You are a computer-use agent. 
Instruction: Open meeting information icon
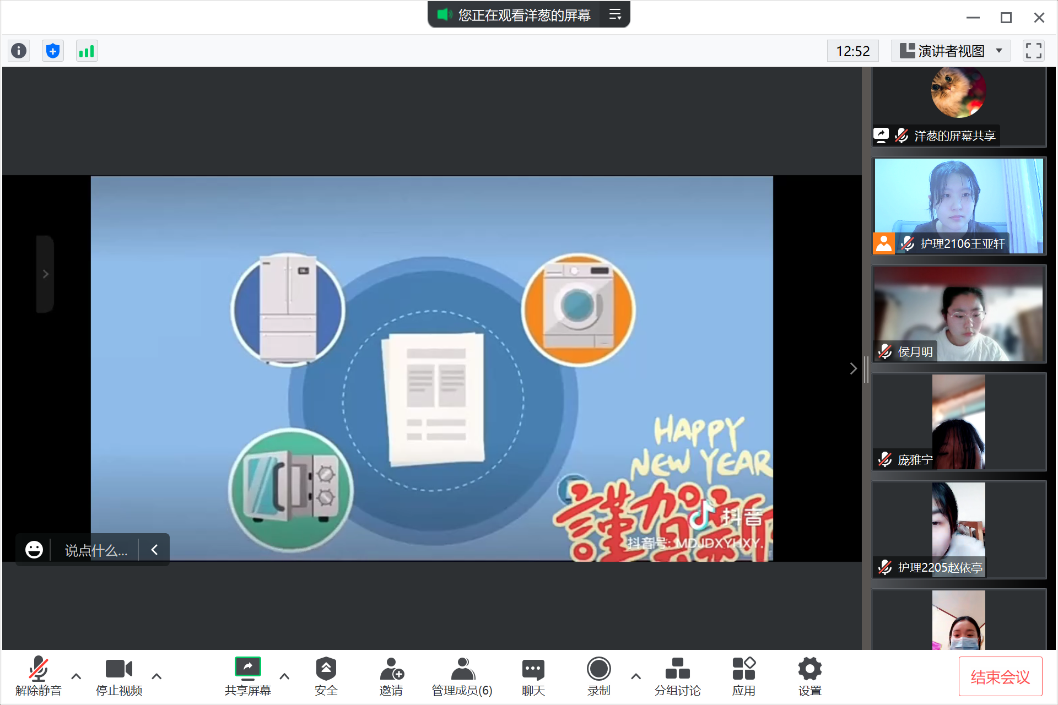[19, 51]
